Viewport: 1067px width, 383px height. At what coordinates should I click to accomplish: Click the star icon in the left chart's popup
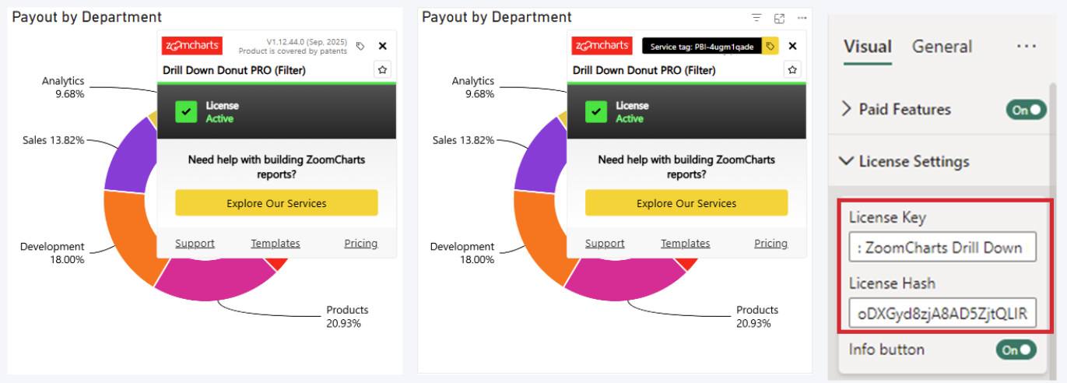pos(382,70)
